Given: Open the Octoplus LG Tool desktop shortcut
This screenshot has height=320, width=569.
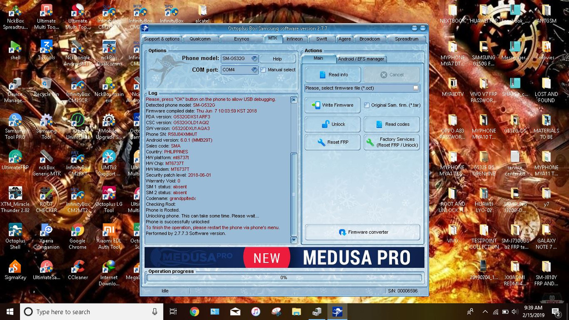Looking at the screenshot, I should click(x=109, y=199).
